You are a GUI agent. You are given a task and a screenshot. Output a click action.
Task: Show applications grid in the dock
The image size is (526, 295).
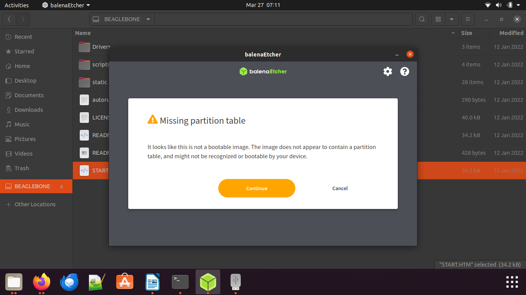click(x=512, y=282)
